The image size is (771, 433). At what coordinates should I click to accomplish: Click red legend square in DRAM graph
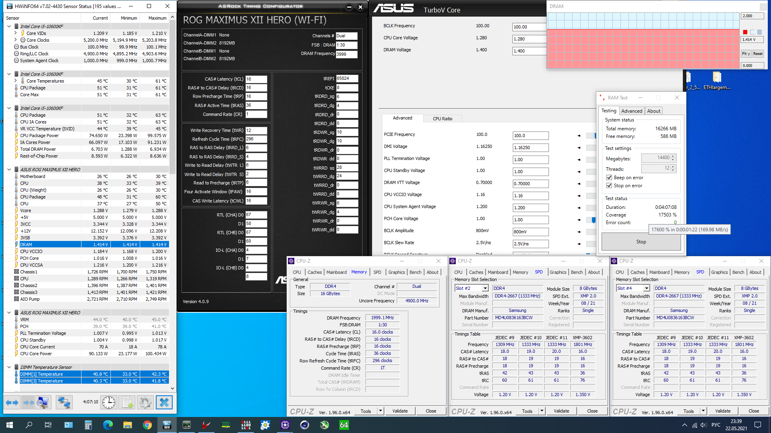[745, 32]
